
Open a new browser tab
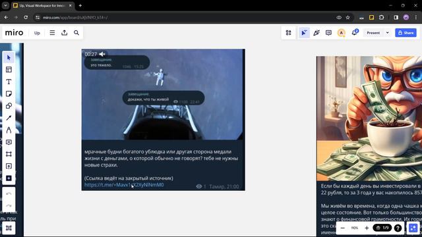80,5
